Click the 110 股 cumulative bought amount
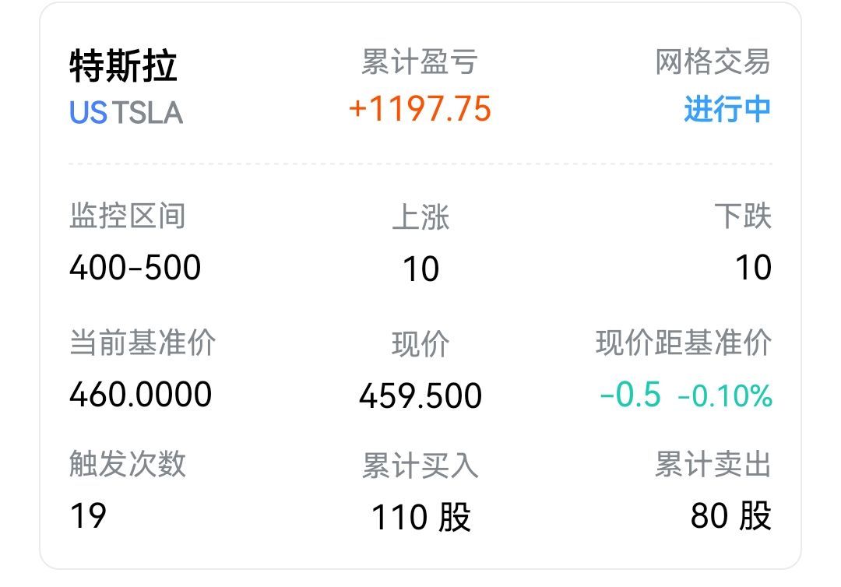Viewport: 841px width, 587px height. (x=420, y=517)
